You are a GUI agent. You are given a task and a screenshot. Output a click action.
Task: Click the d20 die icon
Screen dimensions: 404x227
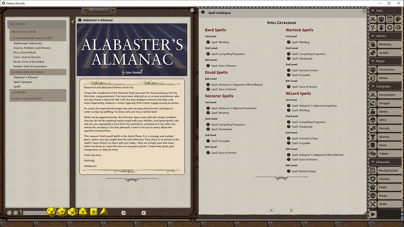[52, 212]
